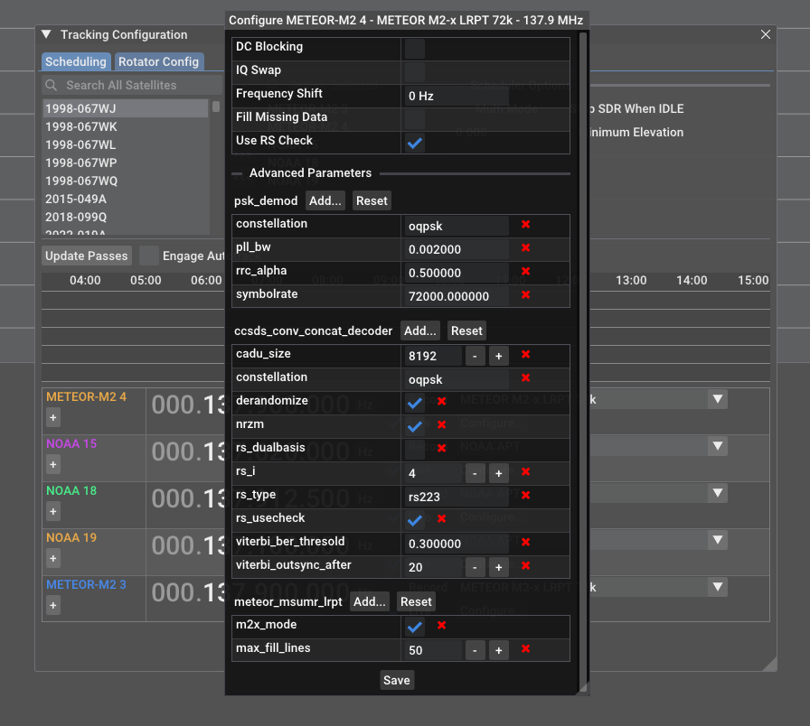Delete the pll_bw parameter row
Viewport: 810px width, 726px height.
(525, 248)
